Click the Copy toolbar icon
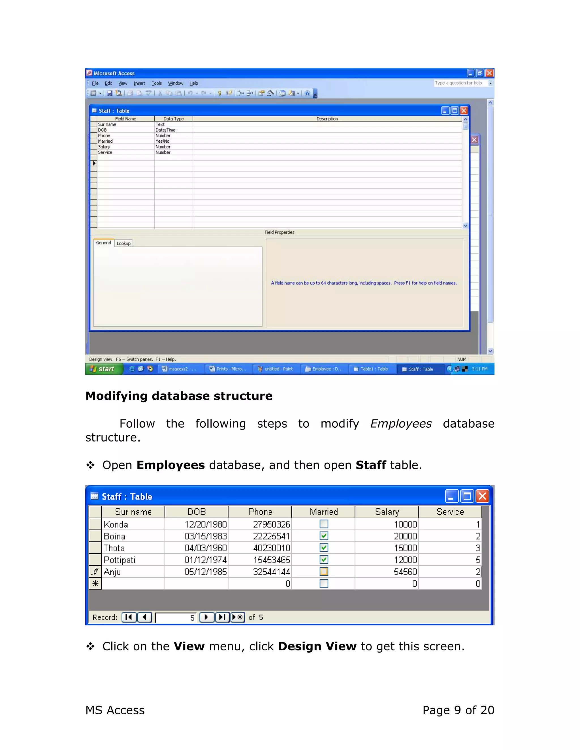 tap(169, 93)
